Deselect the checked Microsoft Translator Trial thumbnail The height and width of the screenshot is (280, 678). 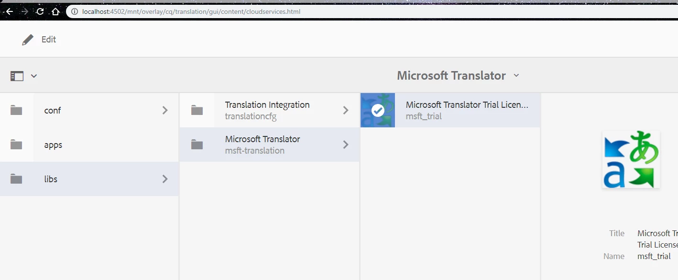pos(378,110)
